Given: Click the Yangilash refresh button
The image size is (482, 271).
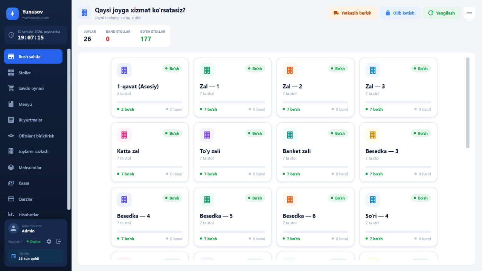Looking at the screenshot, I should (441, 13).
